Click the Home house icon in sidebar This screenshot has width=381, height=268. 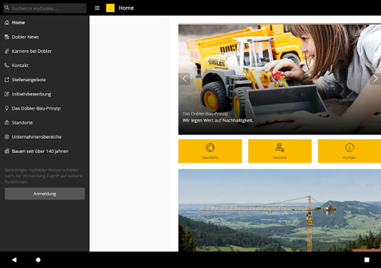click(7, 23)
